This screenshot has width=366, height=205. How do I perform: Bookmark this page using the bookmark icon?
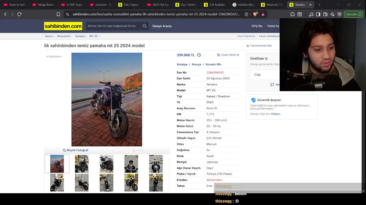pos(58,14)
